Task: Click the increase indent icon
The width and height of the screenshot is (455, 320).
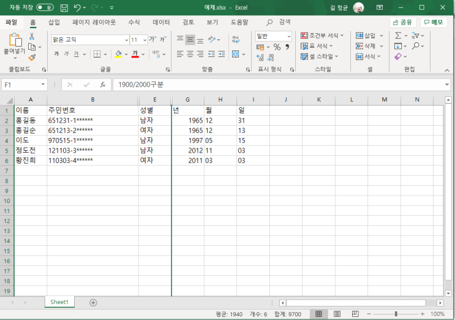Action: coord(222,54)
